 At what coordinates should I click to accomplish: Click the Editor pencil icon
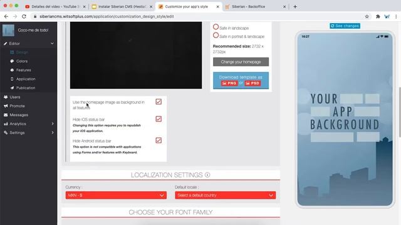click(6, 44)
